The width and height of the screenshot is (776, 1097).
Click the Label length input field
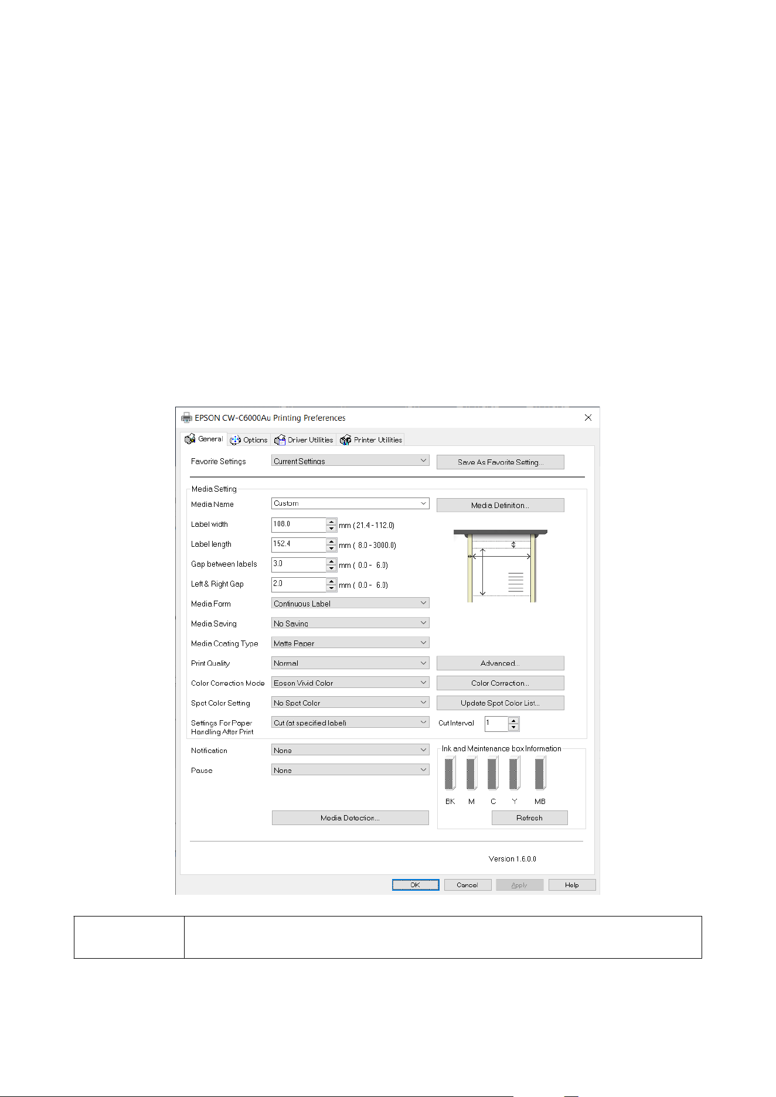click(299, 544)
